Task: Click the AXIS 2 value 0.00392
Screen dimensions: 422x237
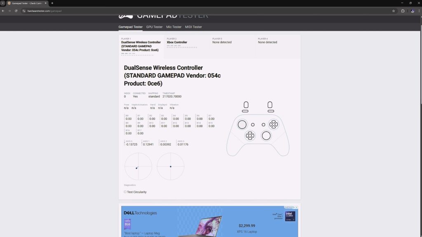Action: [166, 144]
